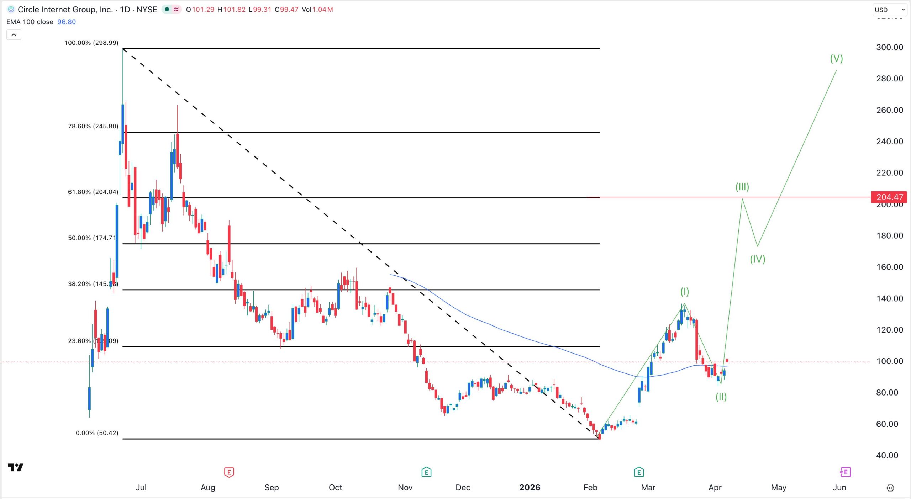Click the Circle Internet Group logo icon

tap(11, 10)
